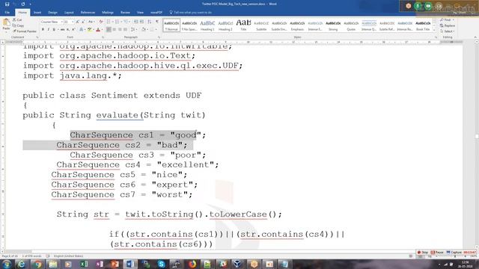Apply the Normal style
The height and width of the screenshot is (269, 479).
[171, 25]
